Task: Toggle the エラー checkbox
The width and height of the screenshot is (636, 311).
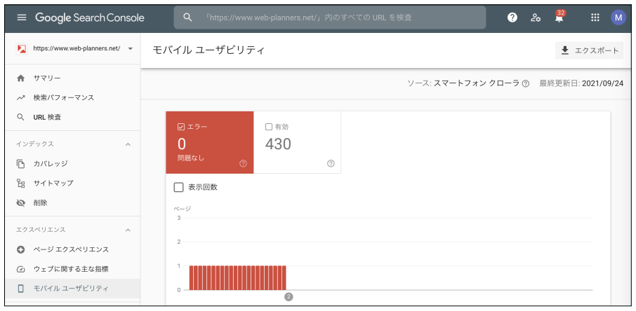Action: [181, 127]
